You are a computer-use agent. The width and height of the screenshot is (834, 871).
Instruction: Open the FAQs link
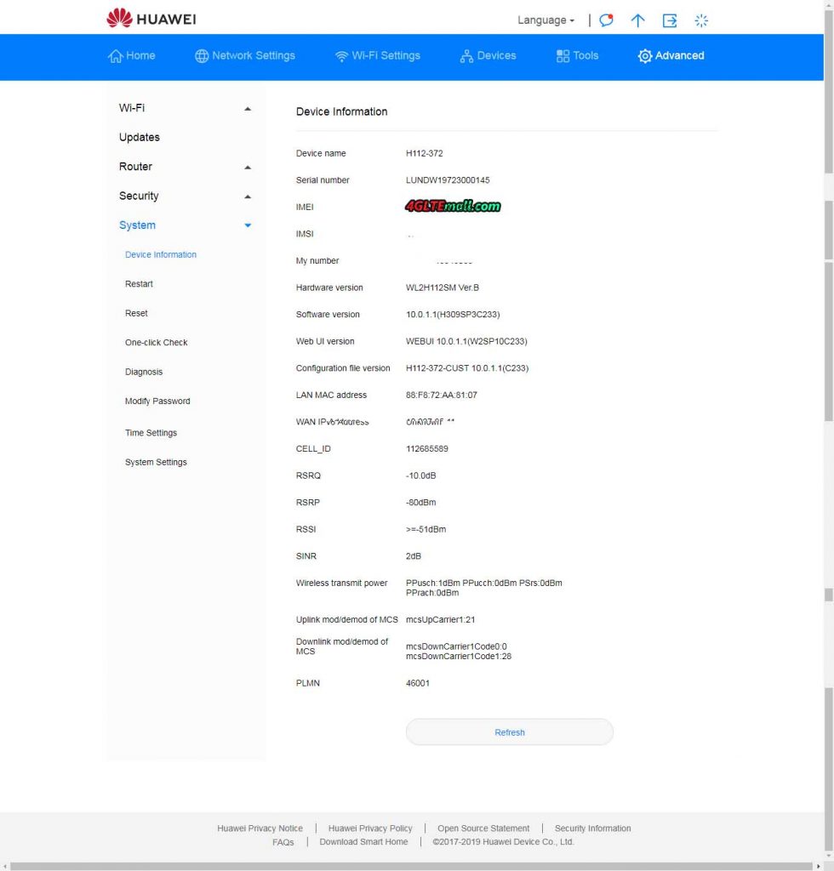tap(283, 842)
